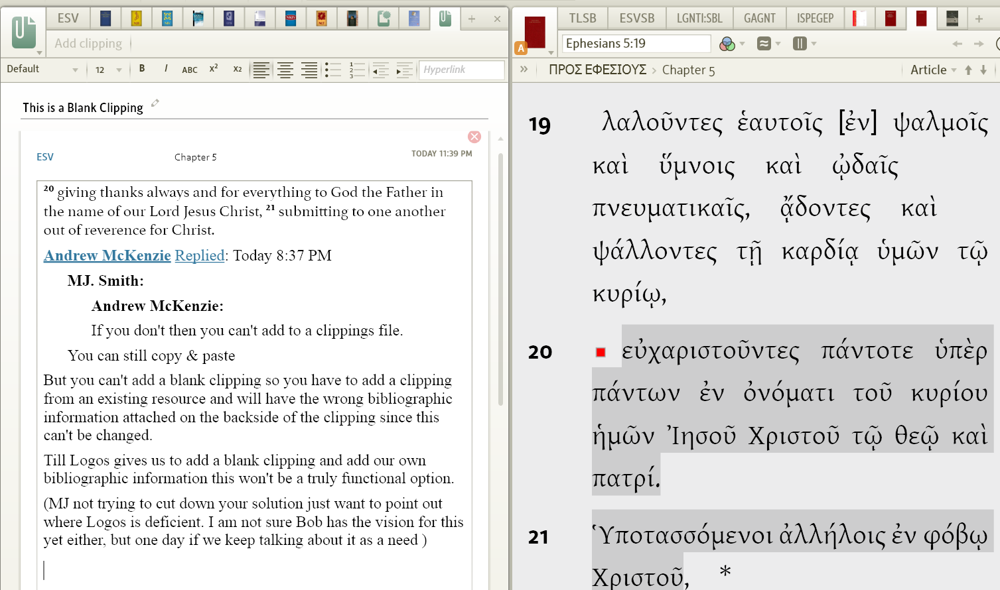Go to the previous article
Screen dimensions: 1000x590
(x=968, y=70)
